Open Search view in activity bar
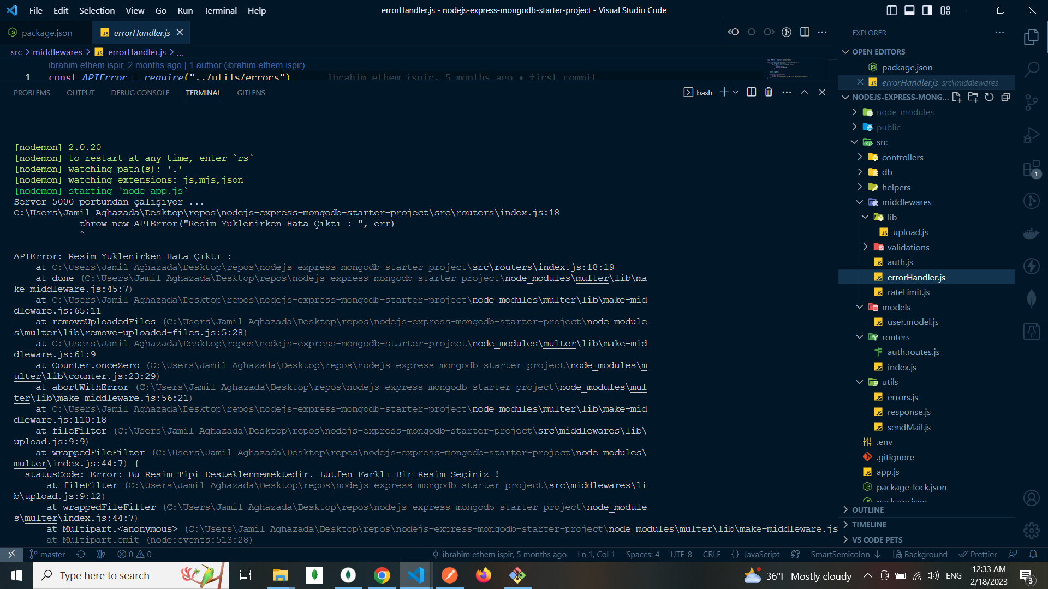The height and width of the screenshot is (589, 1048). click(x=1031, y=69)
